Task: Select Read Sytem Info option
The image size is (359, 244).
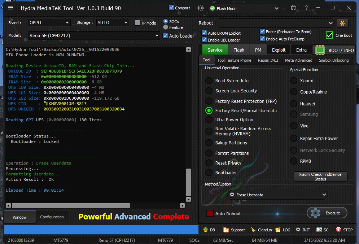Action: (x=209, y=80)
